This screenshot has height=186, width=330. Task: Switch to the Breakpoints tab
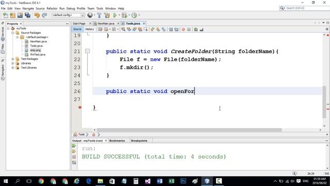[139, 141]
